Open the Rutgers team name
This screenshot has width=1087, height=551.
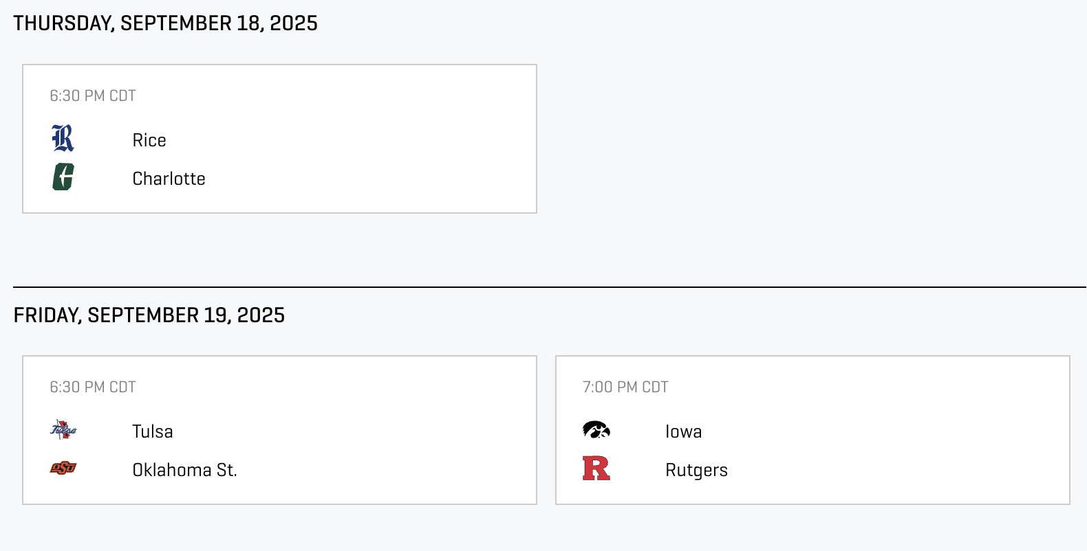(x=696, y=471)
